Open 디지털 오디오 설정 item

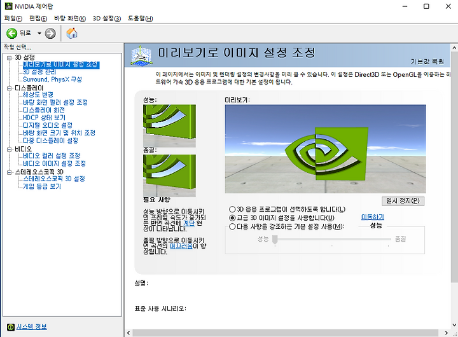48,125
